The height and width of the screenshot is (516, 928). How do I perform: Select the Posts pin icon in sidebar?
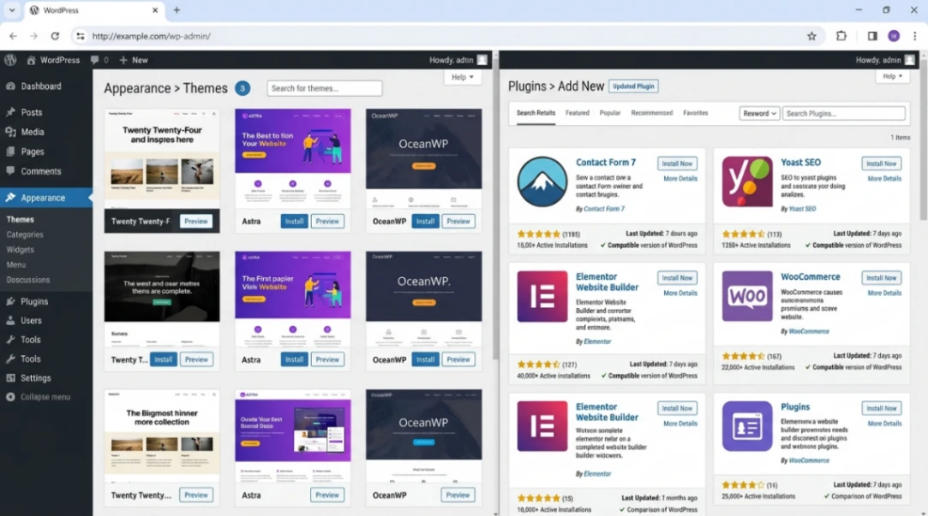click(10, 112)
